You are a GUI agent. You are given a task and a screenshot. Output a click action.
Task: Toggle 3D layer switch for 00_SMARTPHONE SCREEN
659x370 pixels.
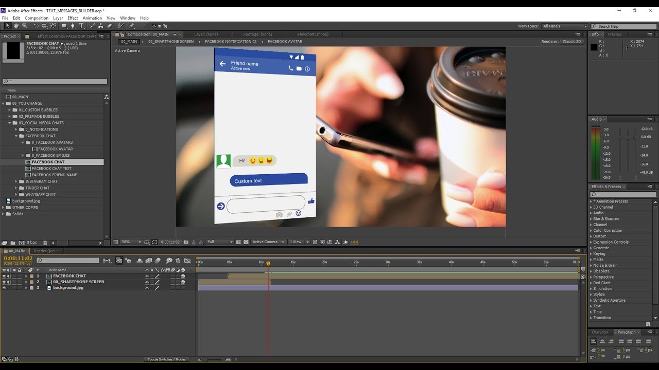pos(183,282)
